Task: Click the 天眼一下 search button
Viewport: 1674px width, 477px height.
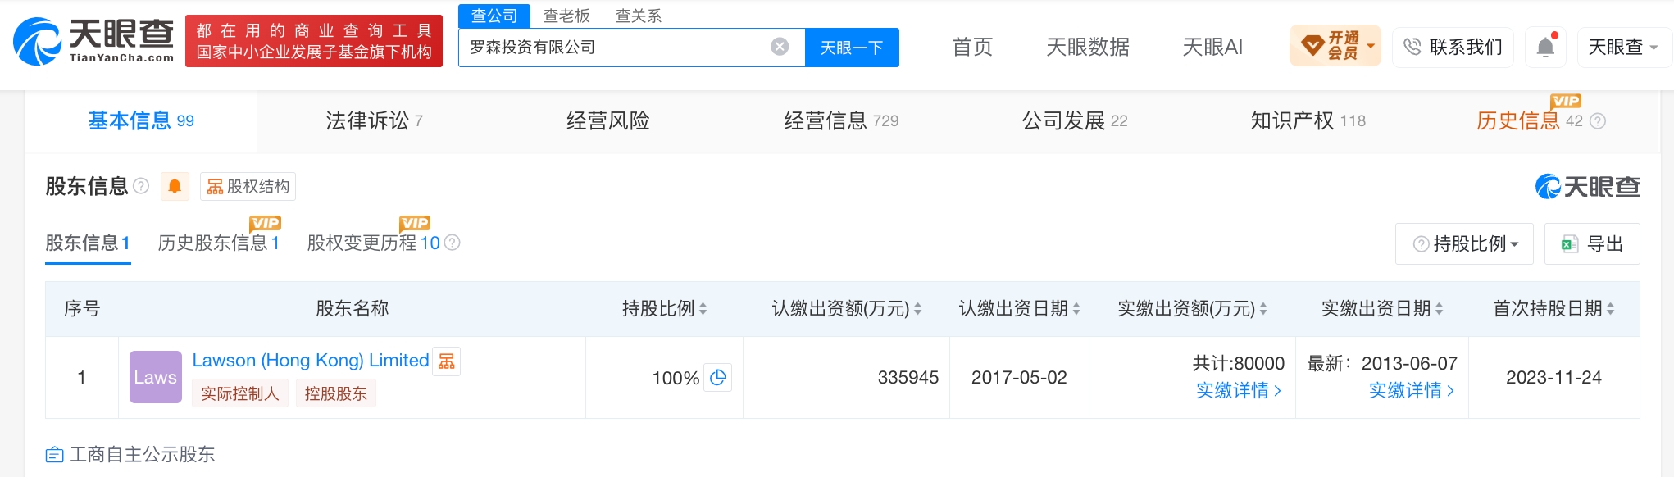Action: (x=852, y=48)
